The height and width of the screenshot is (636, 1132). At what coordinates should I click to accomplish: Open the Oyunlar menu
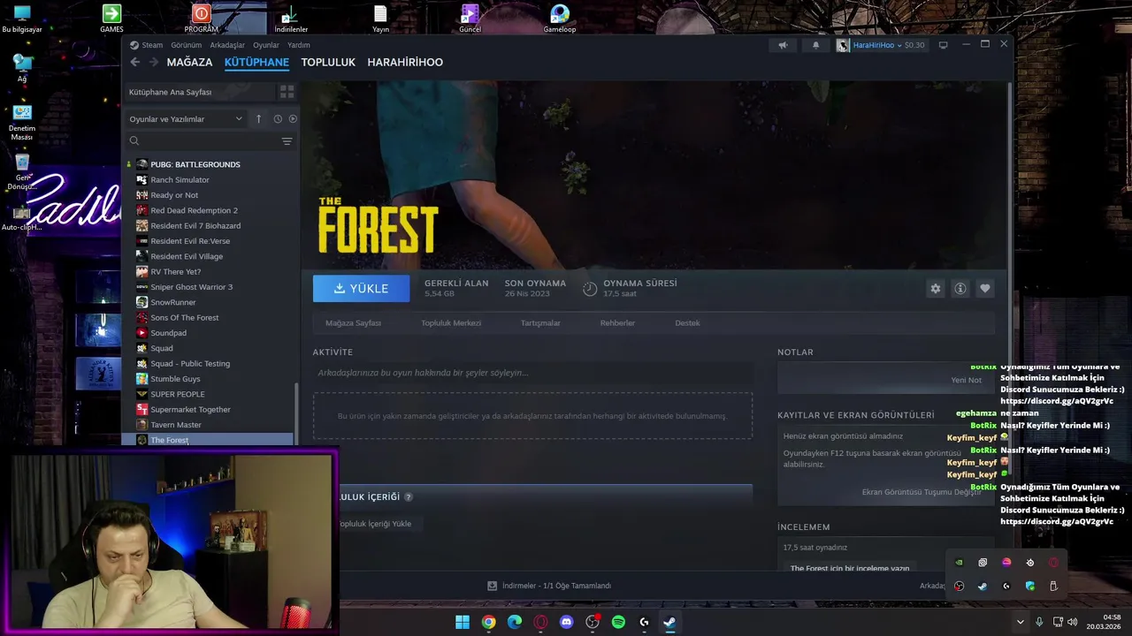point(266,45)
